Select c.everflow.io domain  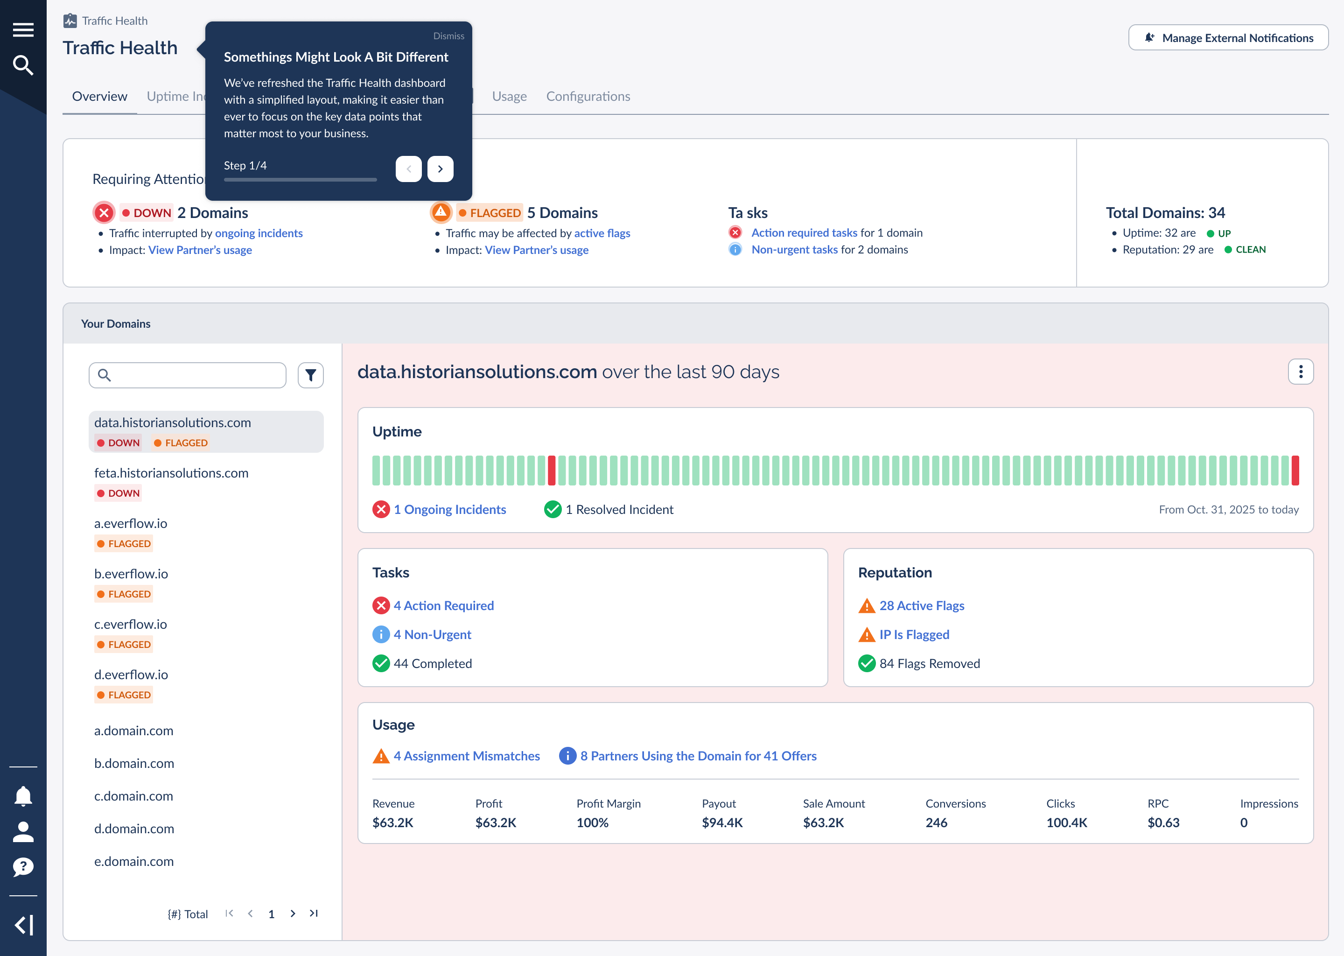point(206,633)
